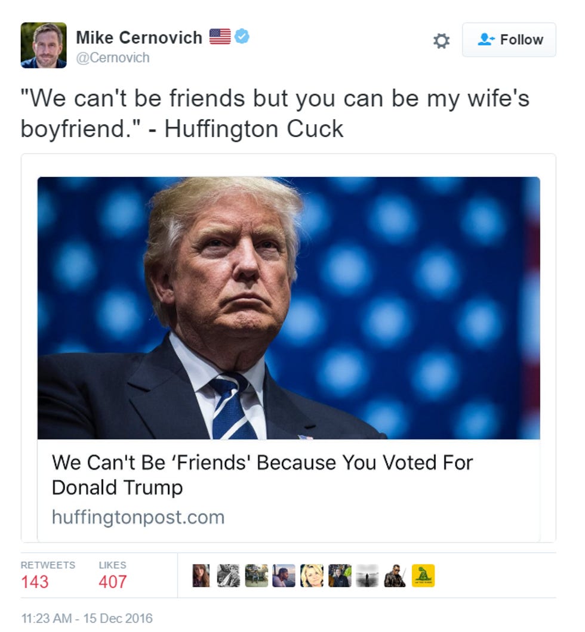585x632 pixels.
Task: Click the yellow Gadsden flag avatar
Action: [423, 575]
